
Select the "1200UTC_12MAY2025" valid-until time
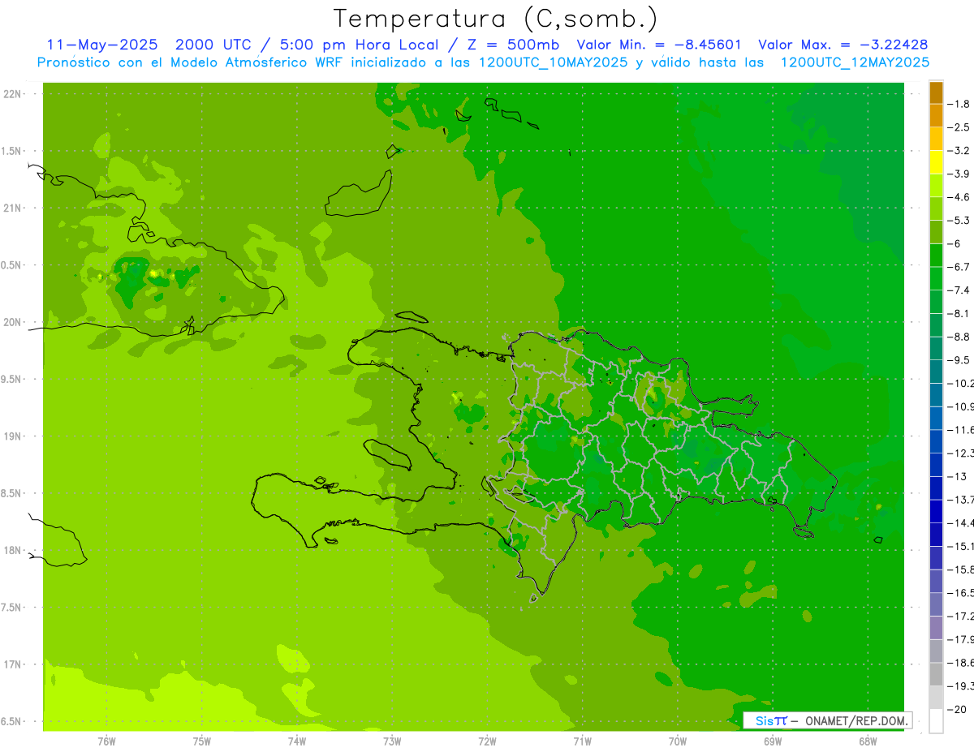(855, 62)
